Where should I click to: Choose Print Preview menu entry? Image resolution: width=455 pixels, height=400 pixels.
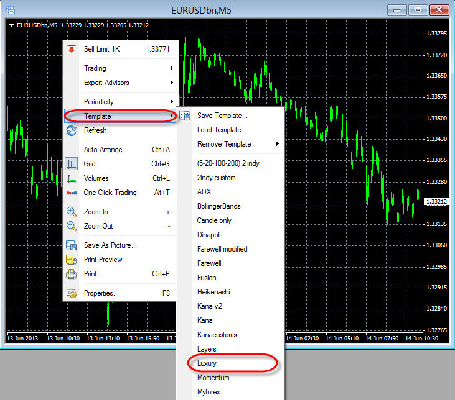click(120, 260)
